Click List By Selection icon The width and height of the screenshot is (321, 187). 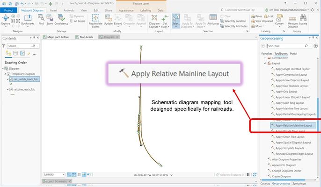(x=22, y=53)
